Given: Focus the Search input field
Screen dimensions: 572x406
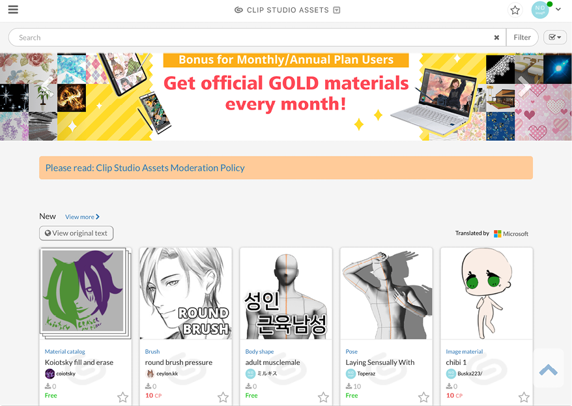Looking at the screenshot, I should pos(251,37).
